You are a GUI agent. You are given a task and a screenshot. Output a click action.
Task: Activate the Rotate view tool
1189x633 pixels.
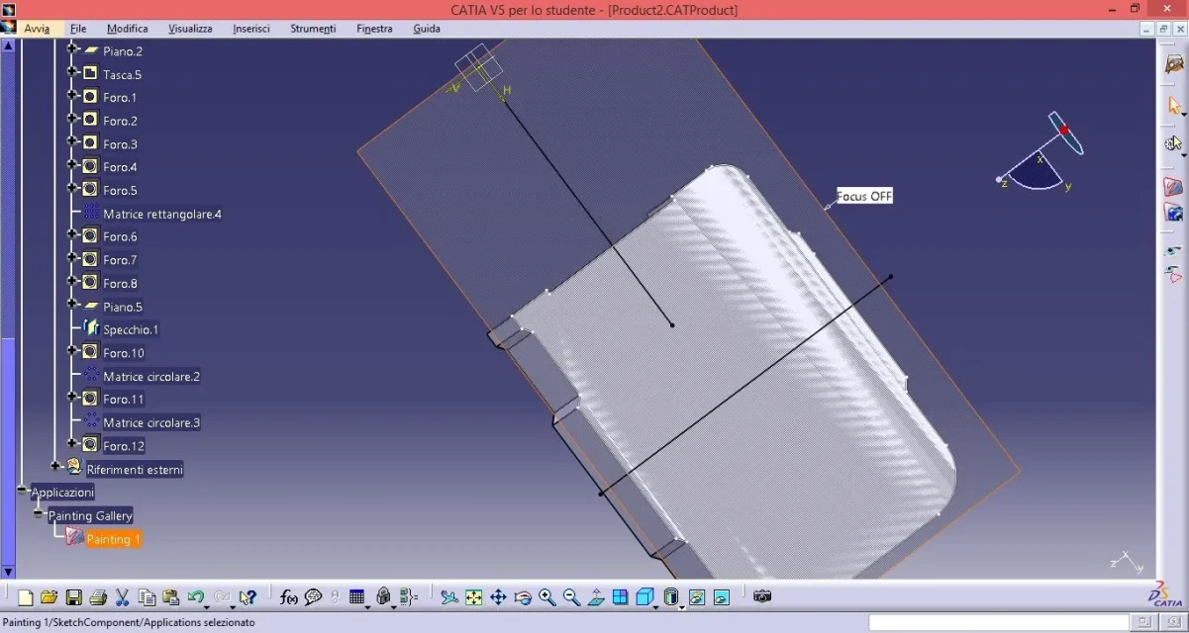point(523,597)
